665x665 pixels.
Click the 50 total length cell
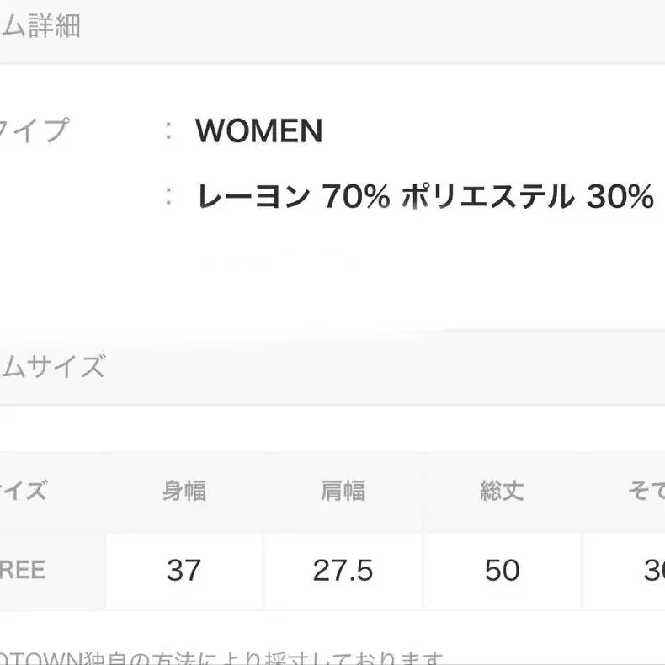click(x=502, y=571)
